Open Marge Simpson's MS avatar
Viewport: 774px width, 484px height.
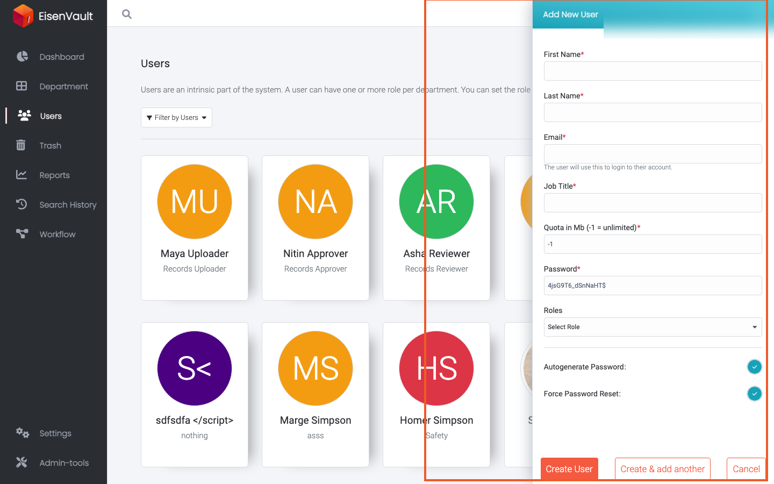coord(316,368)
